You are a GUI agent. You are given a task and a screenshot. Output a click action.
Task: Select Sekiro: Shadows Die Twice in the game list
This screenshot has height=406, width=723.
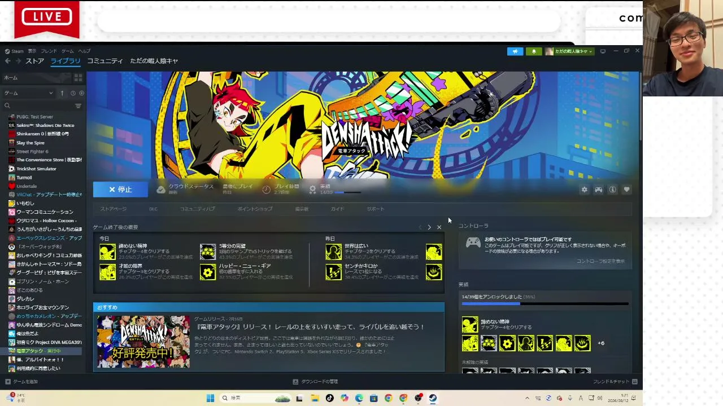[x=45, y=125]
